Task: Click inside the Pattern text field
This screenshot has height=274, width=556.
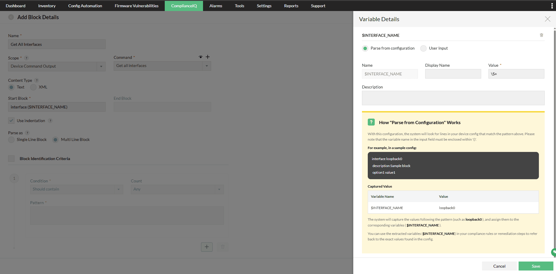Action: pos(127,215)
